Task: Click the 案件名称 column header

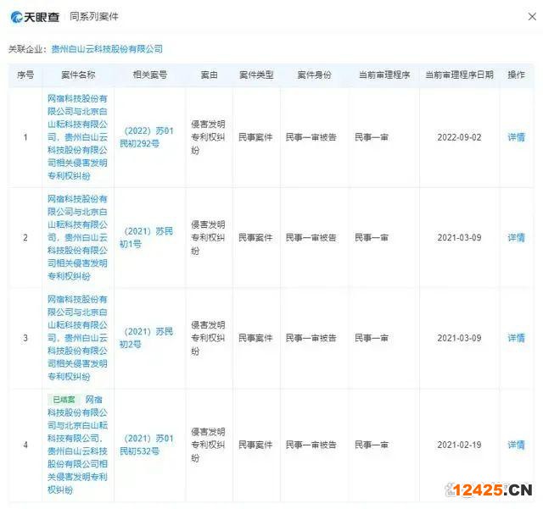Action: point(78,75)
